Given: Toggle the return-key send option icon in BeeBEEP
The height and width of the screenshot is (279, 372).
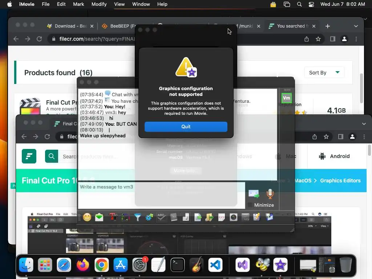Looking at the screenshot, I should 186,217.
